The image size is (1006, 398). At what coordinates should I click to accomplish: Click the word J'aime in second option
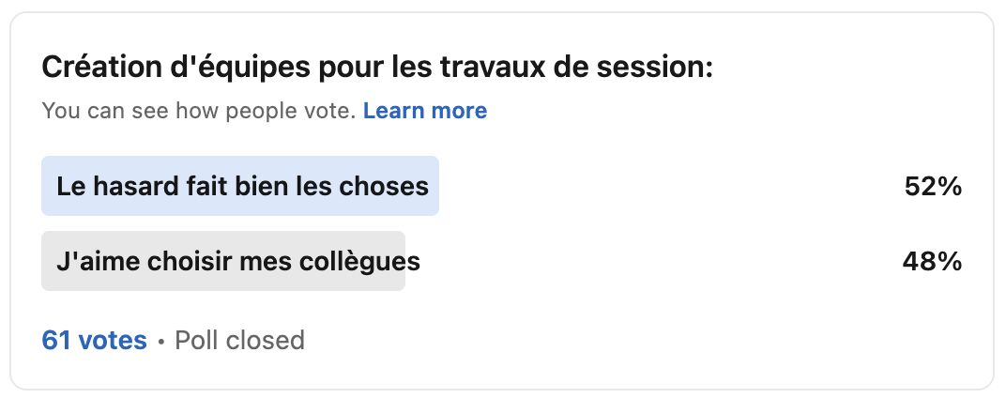[92, 261]
